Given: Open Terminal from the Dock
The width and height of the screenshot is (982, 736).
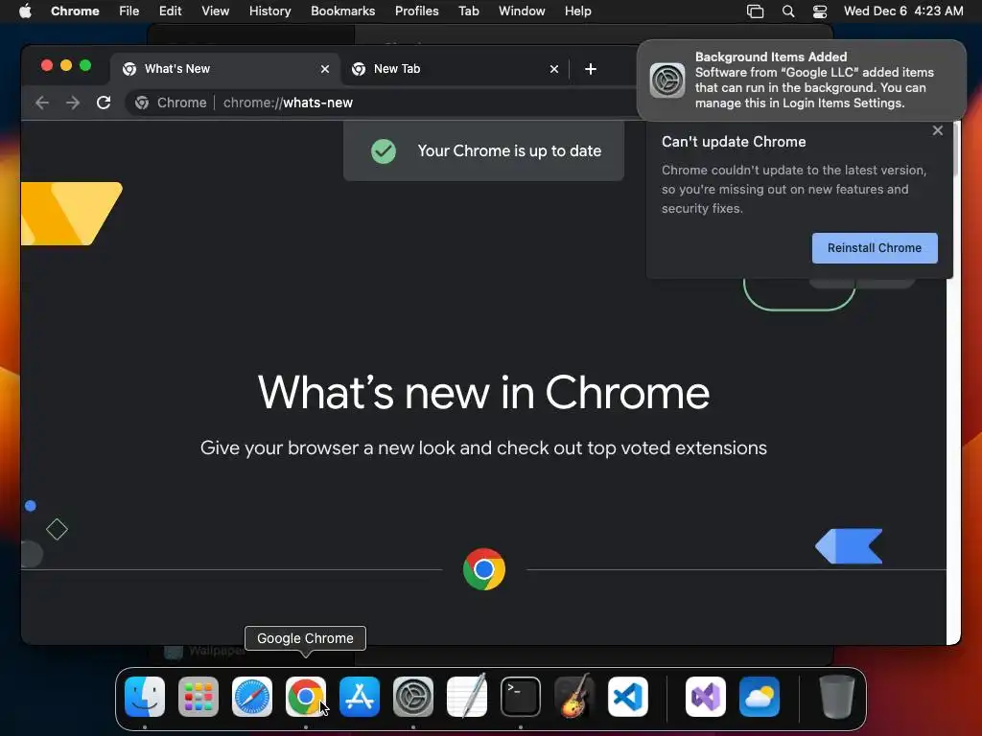Looking at the screenshot, I should pos(521,697).
